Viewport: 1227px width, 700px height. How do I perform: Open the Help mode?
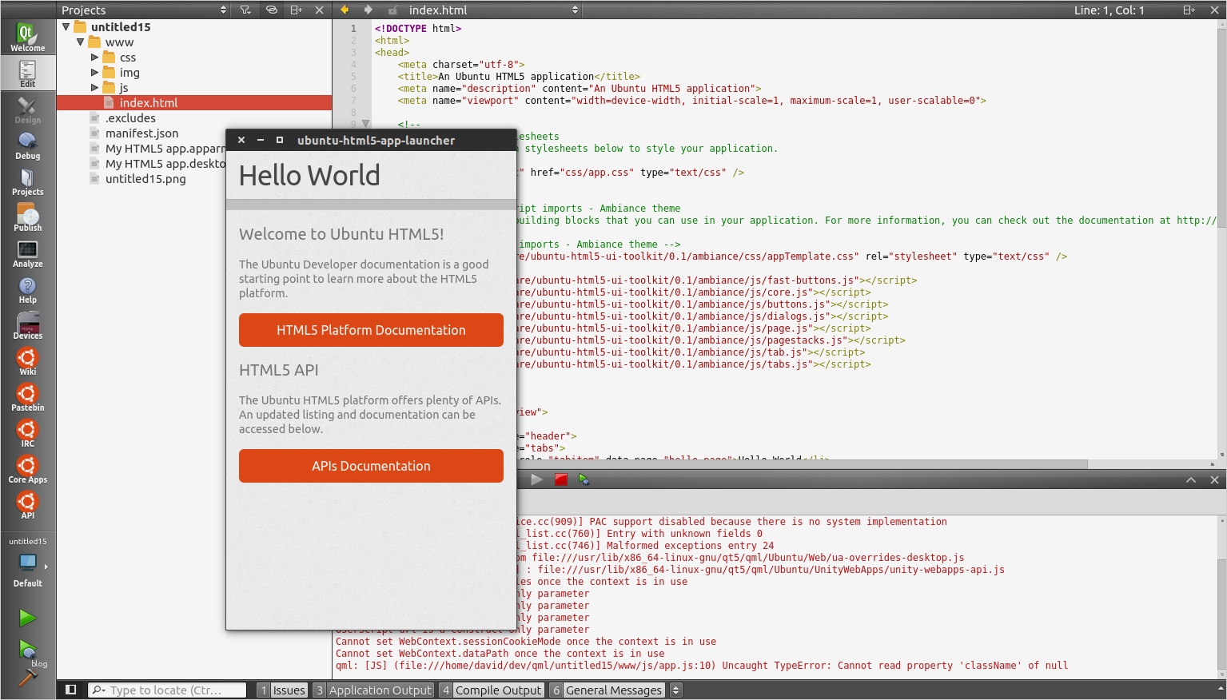27,289
